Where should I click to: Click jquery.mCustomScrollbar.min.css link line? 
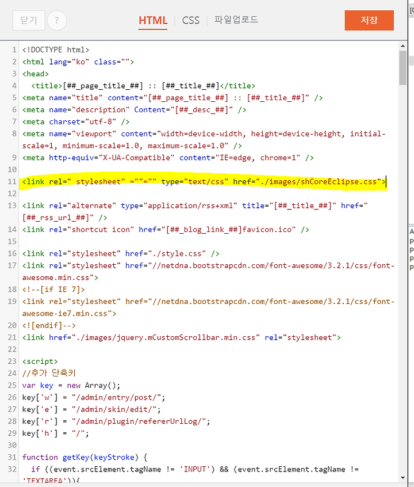pyautogui.click(x=182, y=337)
